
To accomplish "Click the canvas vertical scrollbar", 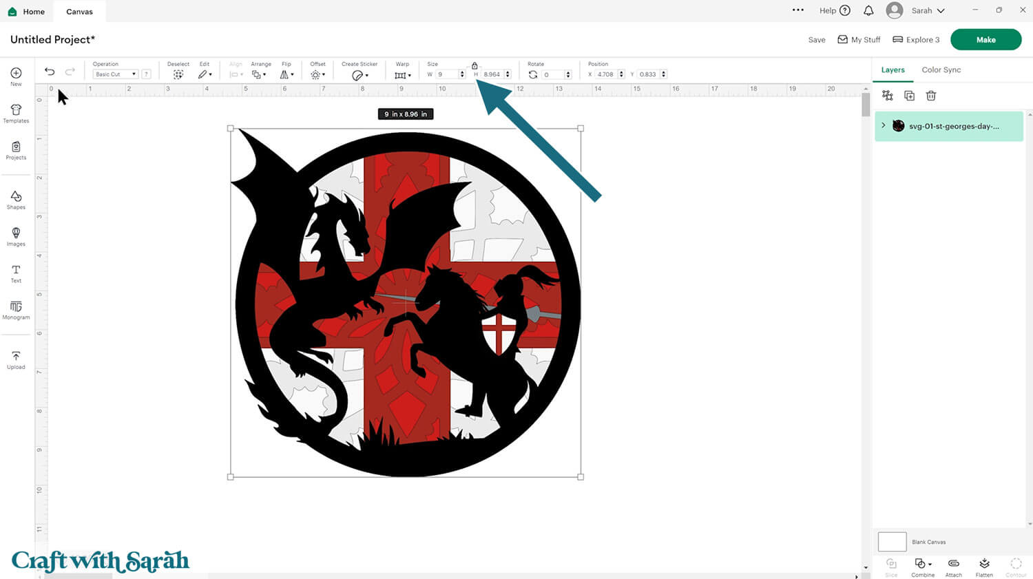I will click(x=866, y=105).
